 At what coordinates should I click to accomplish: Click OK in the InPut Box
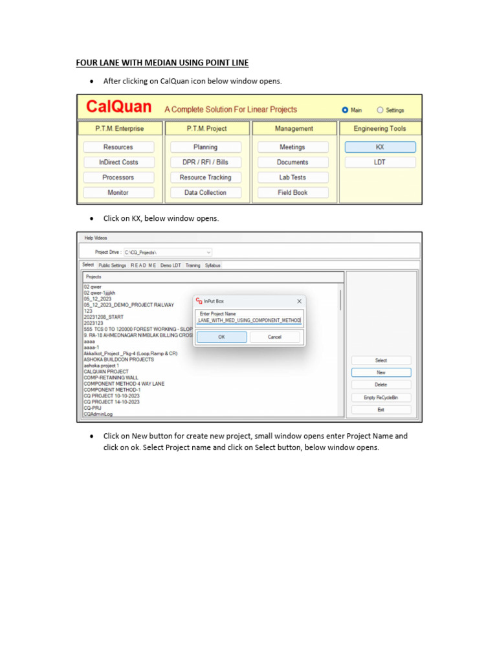pyautogui.click(x=221, y=337)
